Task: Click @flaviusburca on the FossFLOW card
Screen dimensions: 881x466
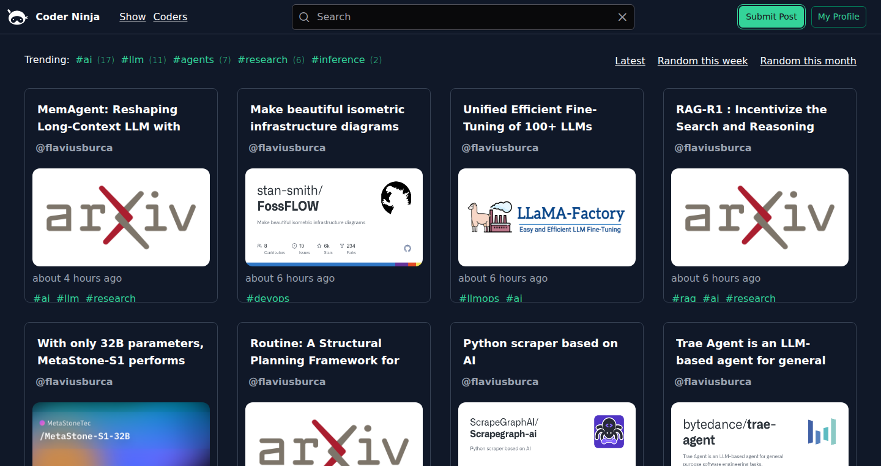Action: tap(287, 148)
